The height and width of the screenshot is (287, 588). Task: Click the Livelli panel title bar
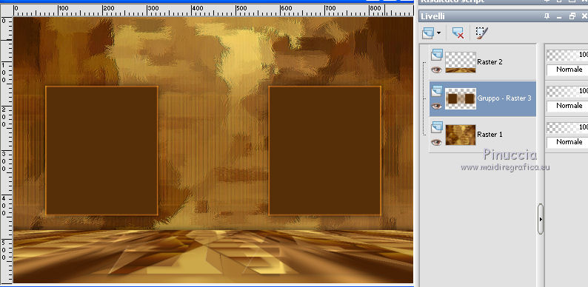(480, 16)
